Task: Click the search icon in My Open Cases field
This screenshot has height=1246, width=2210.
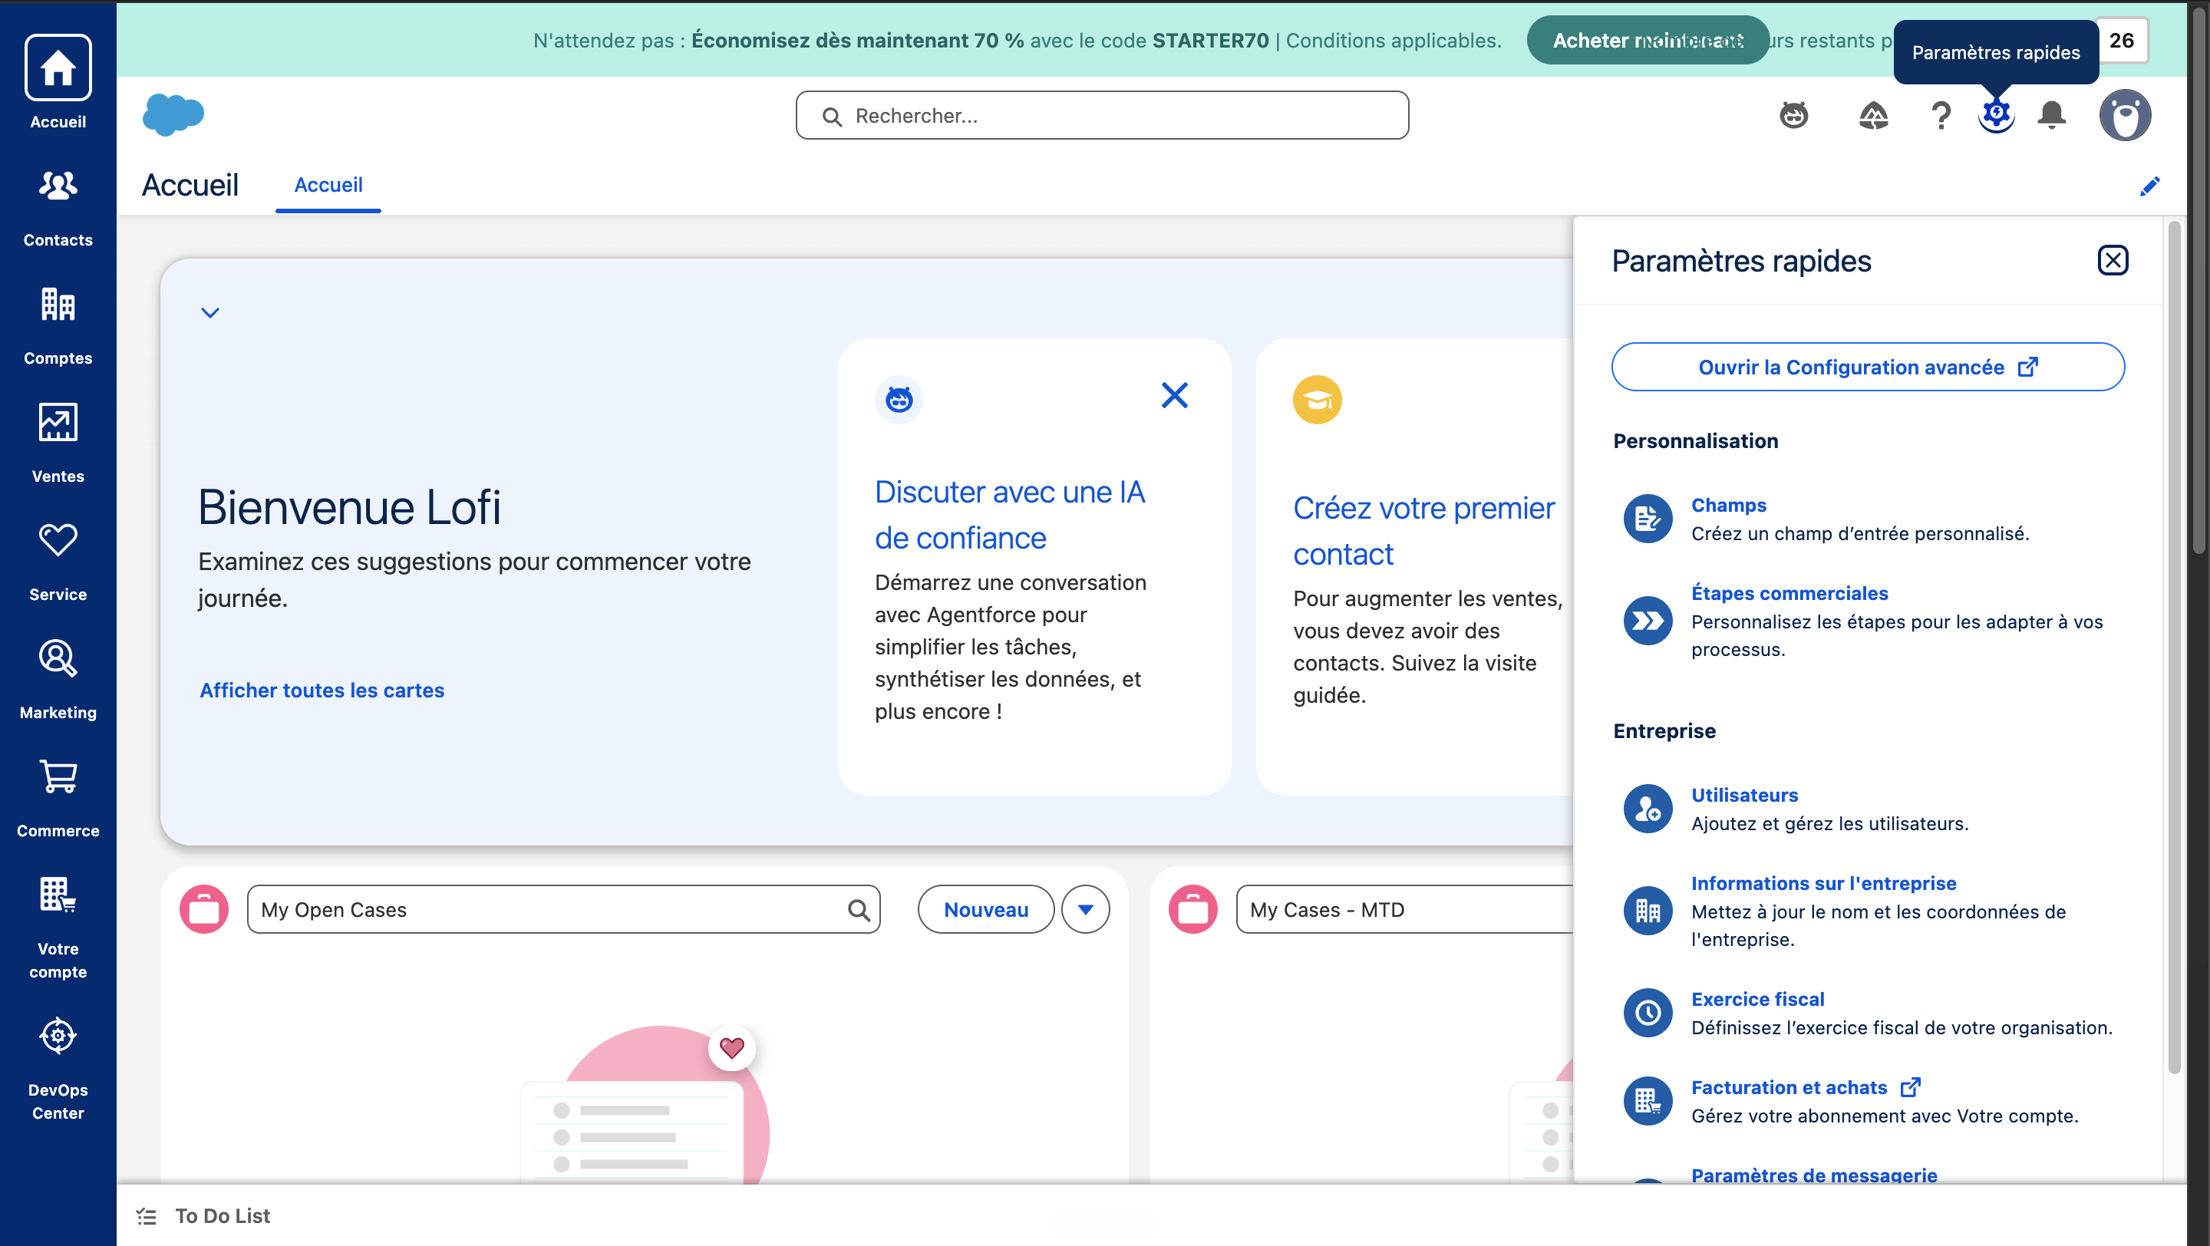Action: 859,910
